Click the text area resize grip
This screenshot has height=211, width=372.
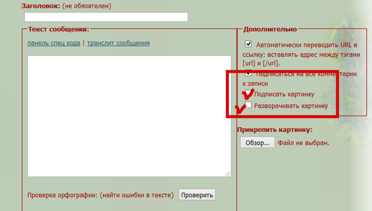click(227, 173)
